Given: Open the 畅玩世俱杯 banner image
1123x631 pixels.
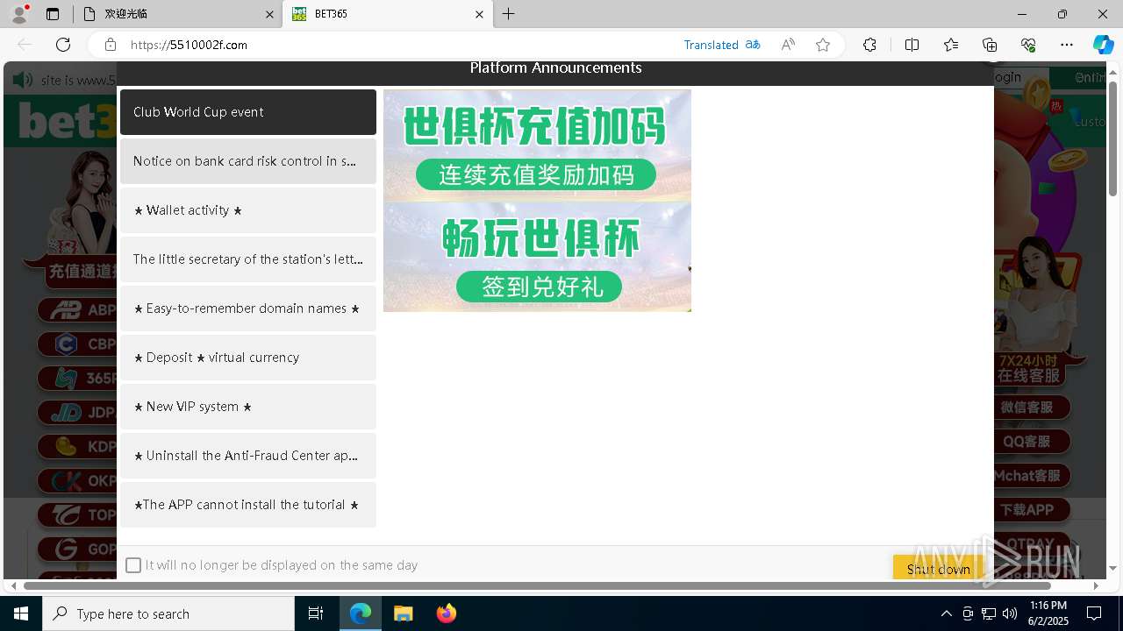Looking at the screenshot, I should [537, 257].
